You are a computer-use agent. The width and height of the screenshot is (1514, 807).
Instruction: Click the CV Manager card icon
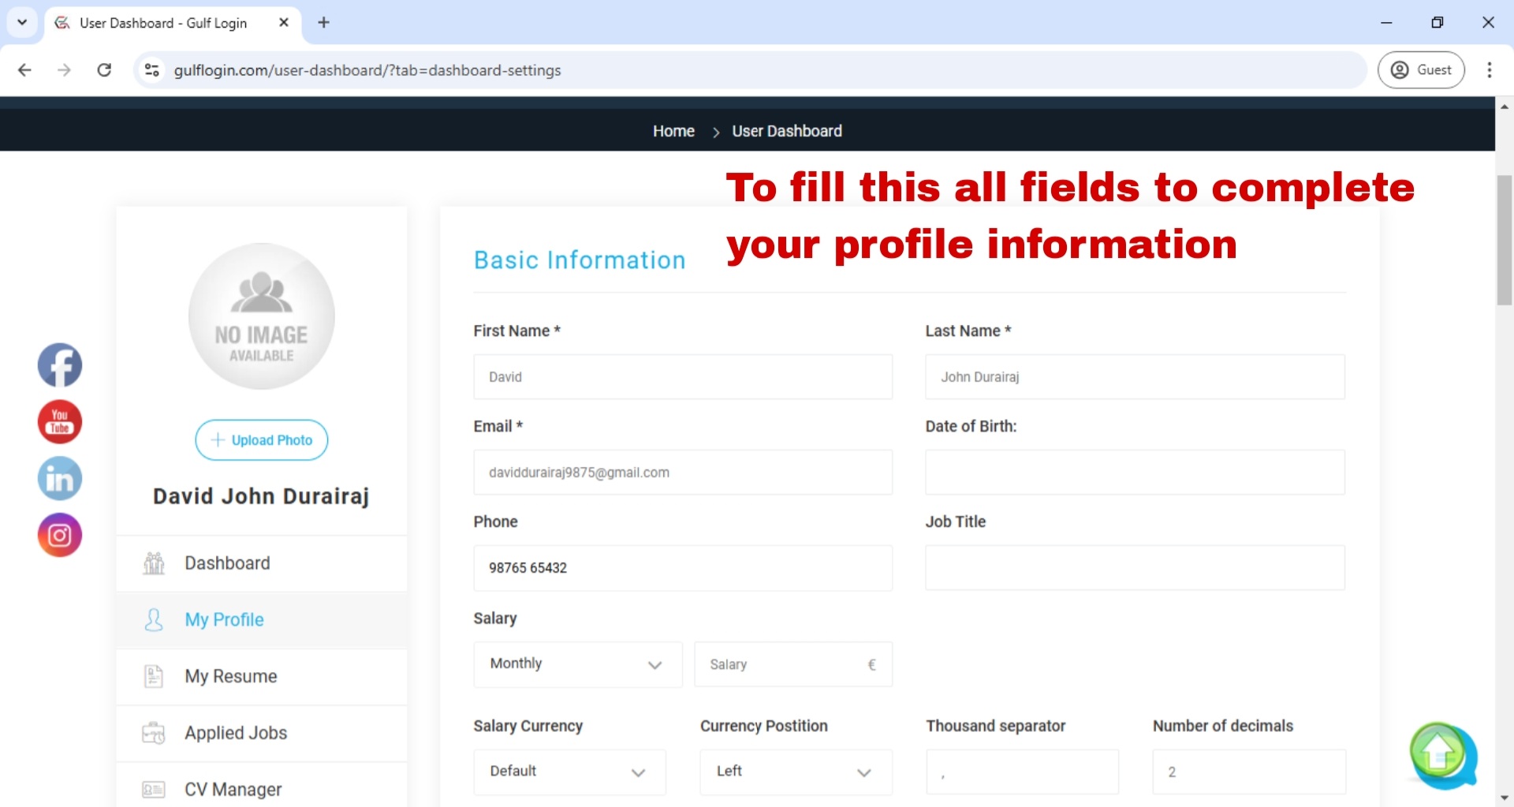point(153,789)
